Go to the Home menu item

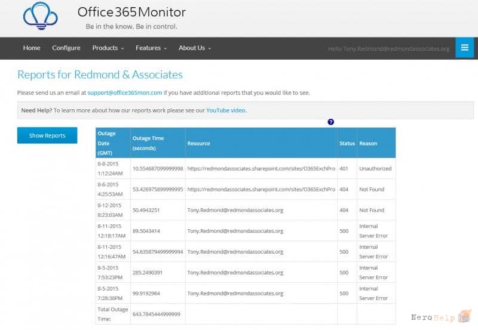(x=32, y=48)
